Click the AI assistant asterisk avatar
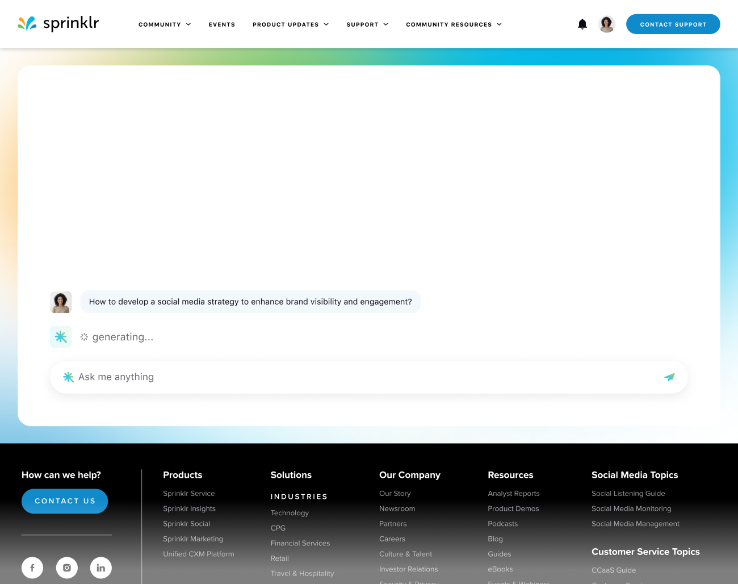 [61, 337]
